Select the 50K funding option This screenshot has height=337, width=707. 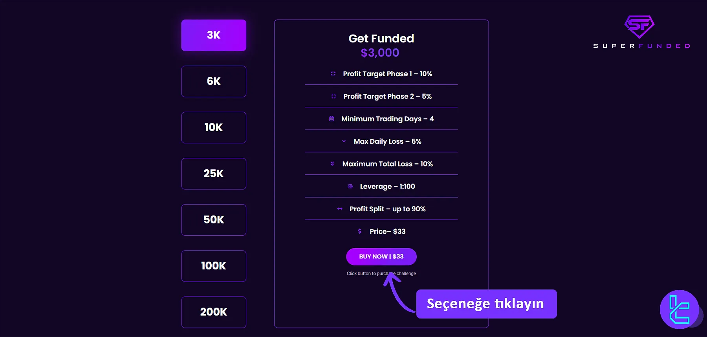[213, 220]
